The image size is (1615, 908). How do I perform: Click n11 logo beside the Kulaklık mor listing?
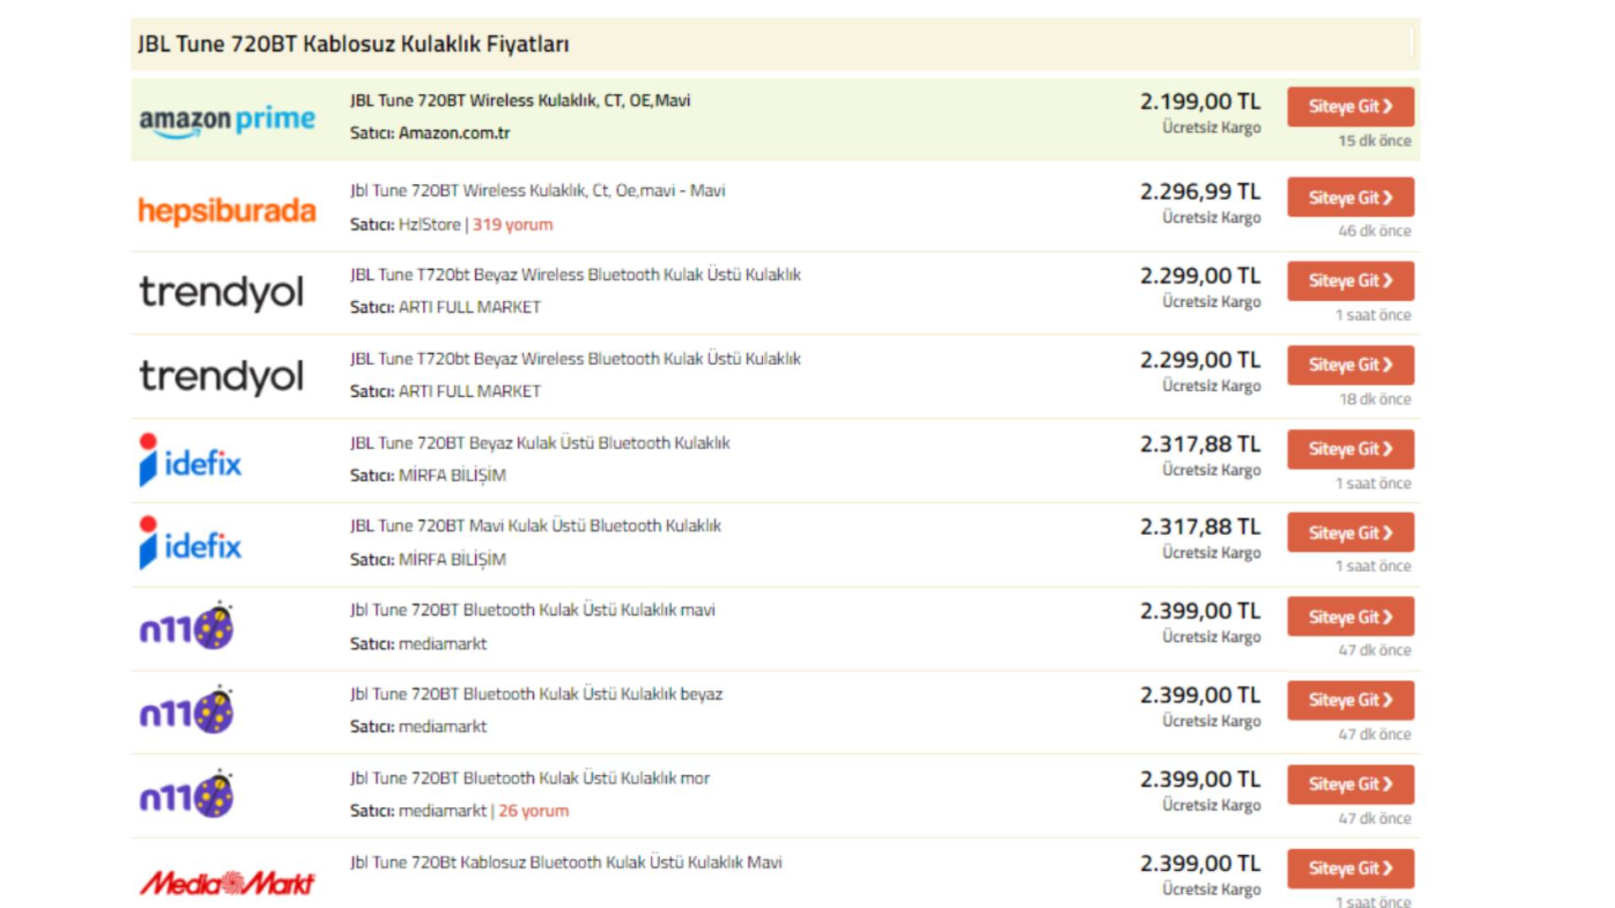pyautogui.click(x=187, y=794)
